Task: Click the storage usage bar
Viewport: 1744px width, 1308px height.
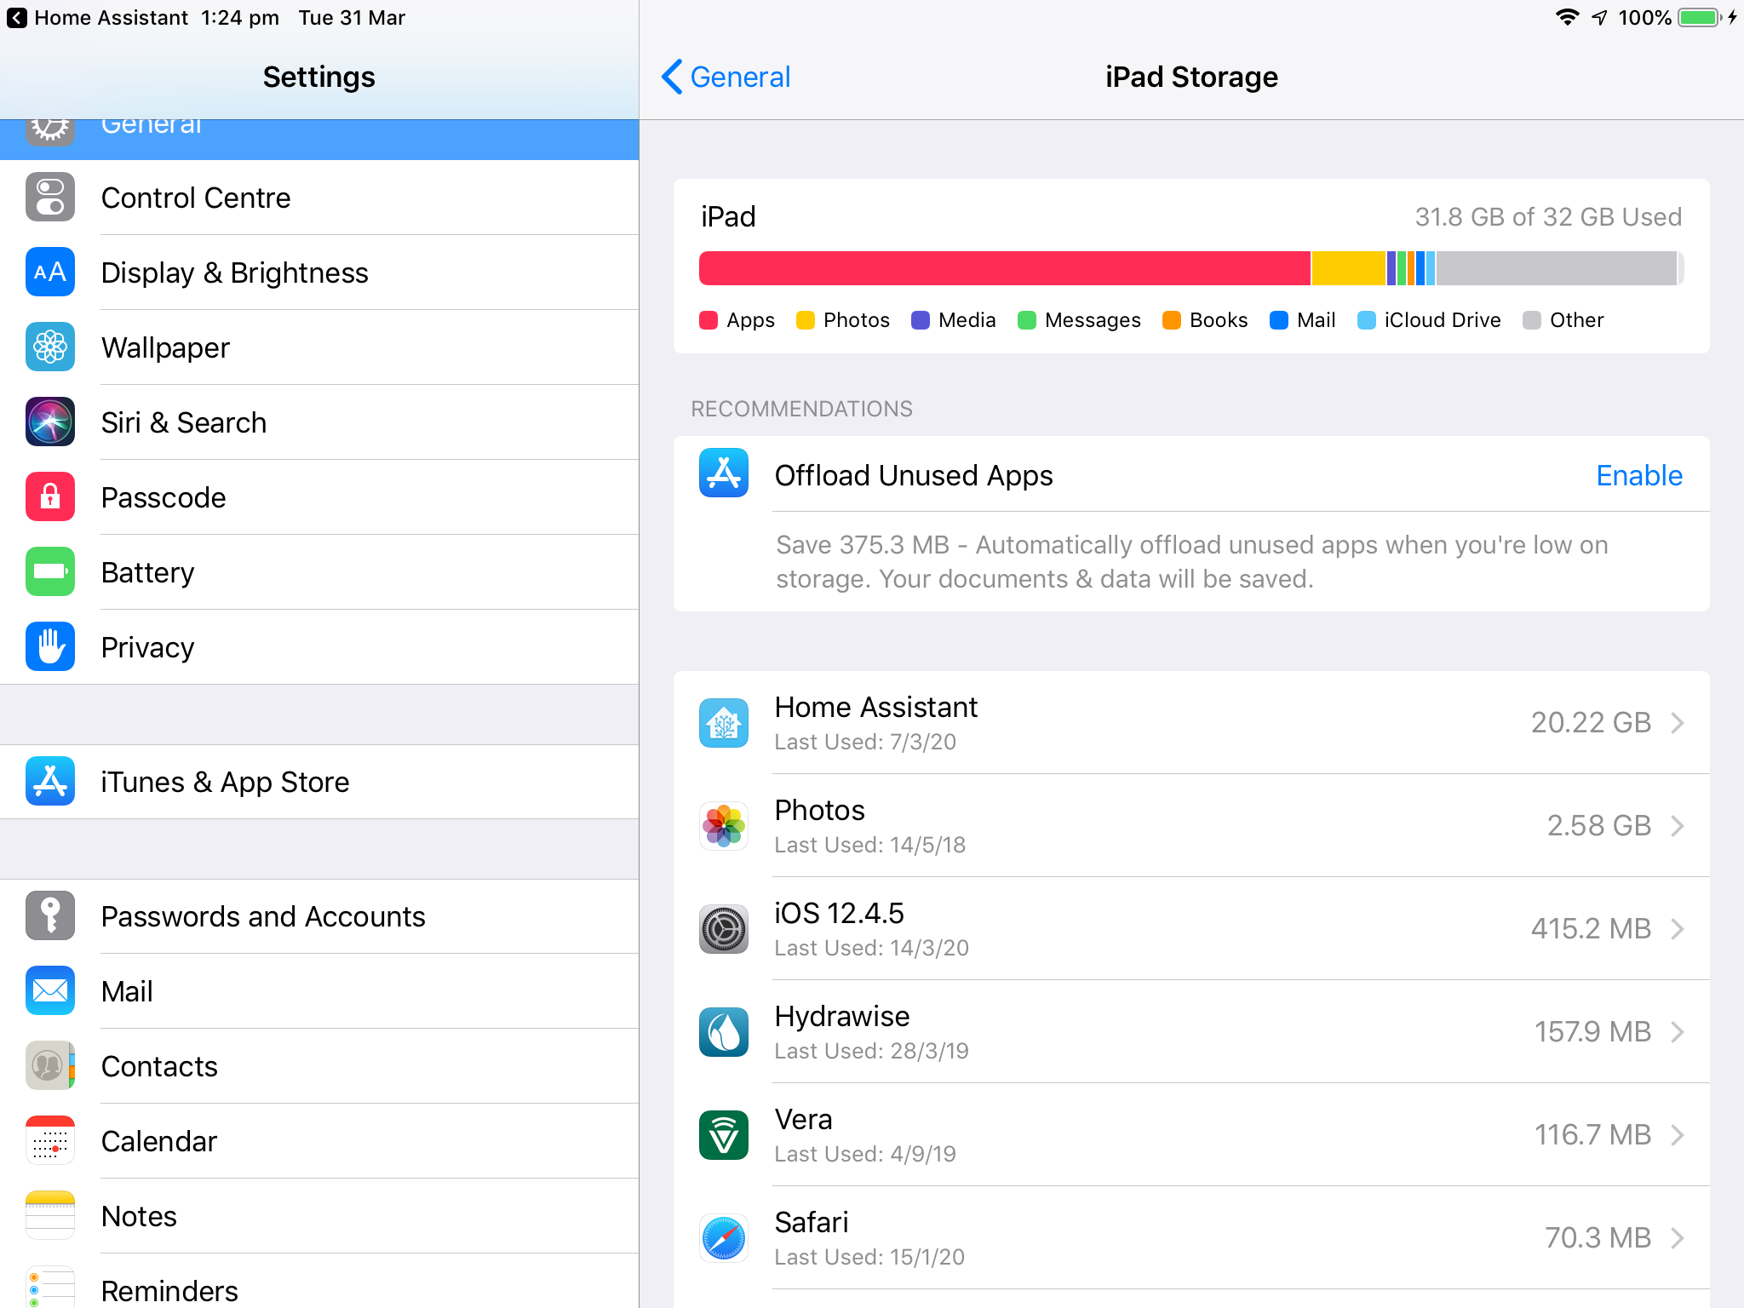Action: click(x=1190, y=267)
